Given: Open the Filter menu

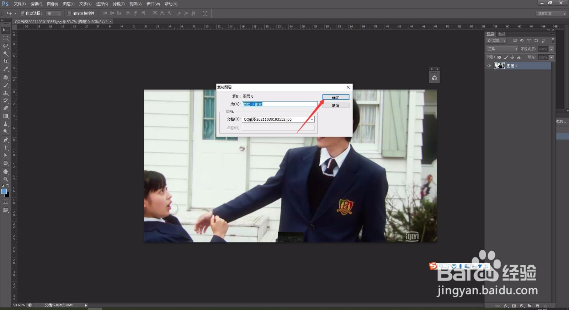Looking at the screenshot, I should pos(118,4).
